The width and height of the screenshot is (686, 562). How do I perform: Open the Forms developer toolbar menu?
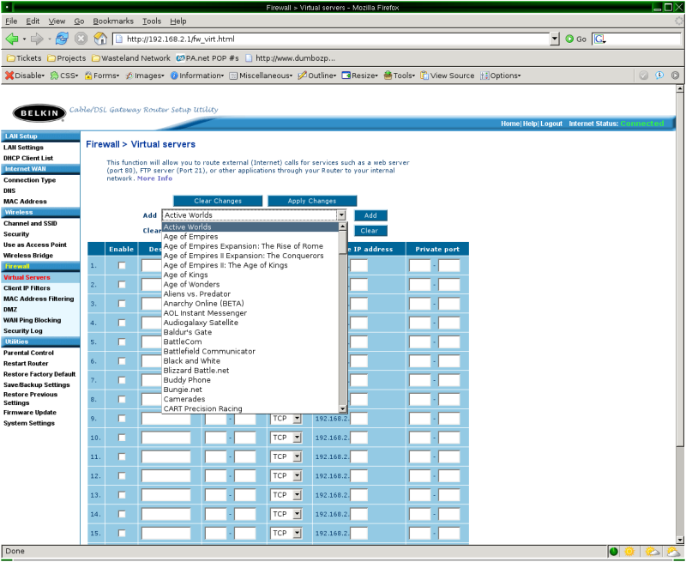tap(102, 76)
